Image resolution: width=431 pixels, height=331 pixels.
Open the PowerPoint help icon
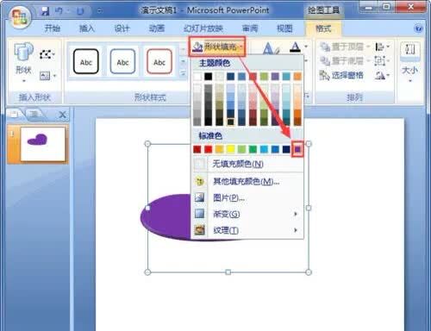tap(419, 28)
